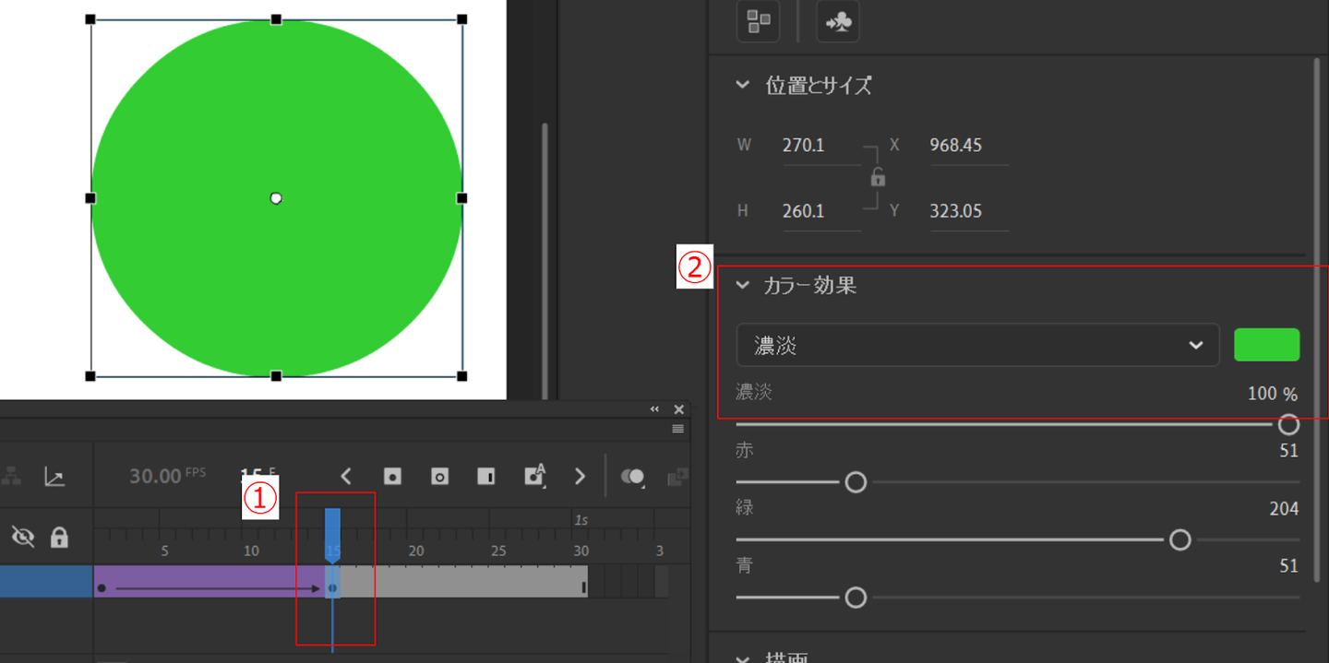Click the 1s time marker on the ruler

581,520
